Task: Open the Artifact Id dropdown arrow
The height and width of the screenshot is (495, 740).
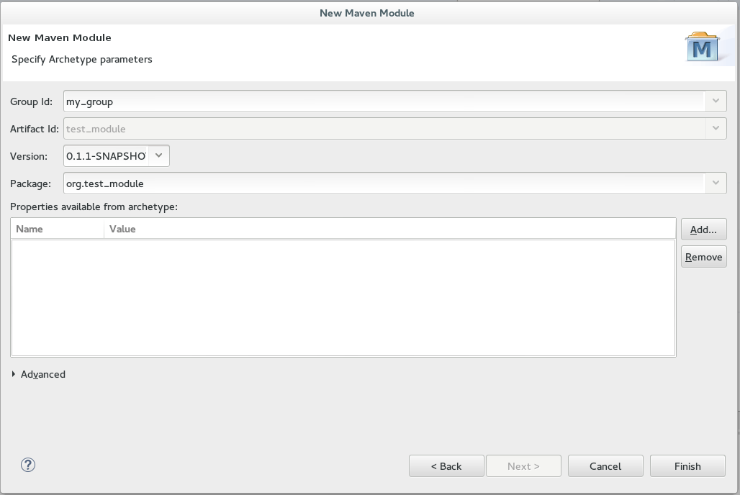Action: point(716,128)
